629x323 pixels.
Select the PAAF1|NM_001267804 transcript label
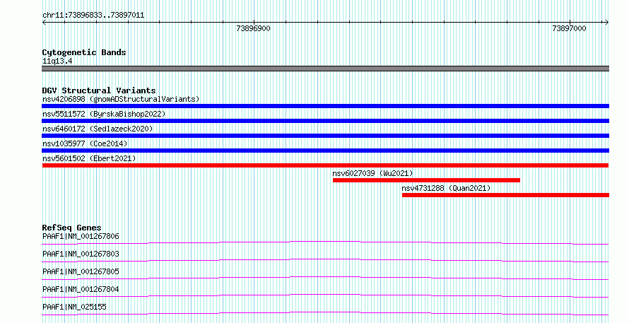tap(81, 289)
